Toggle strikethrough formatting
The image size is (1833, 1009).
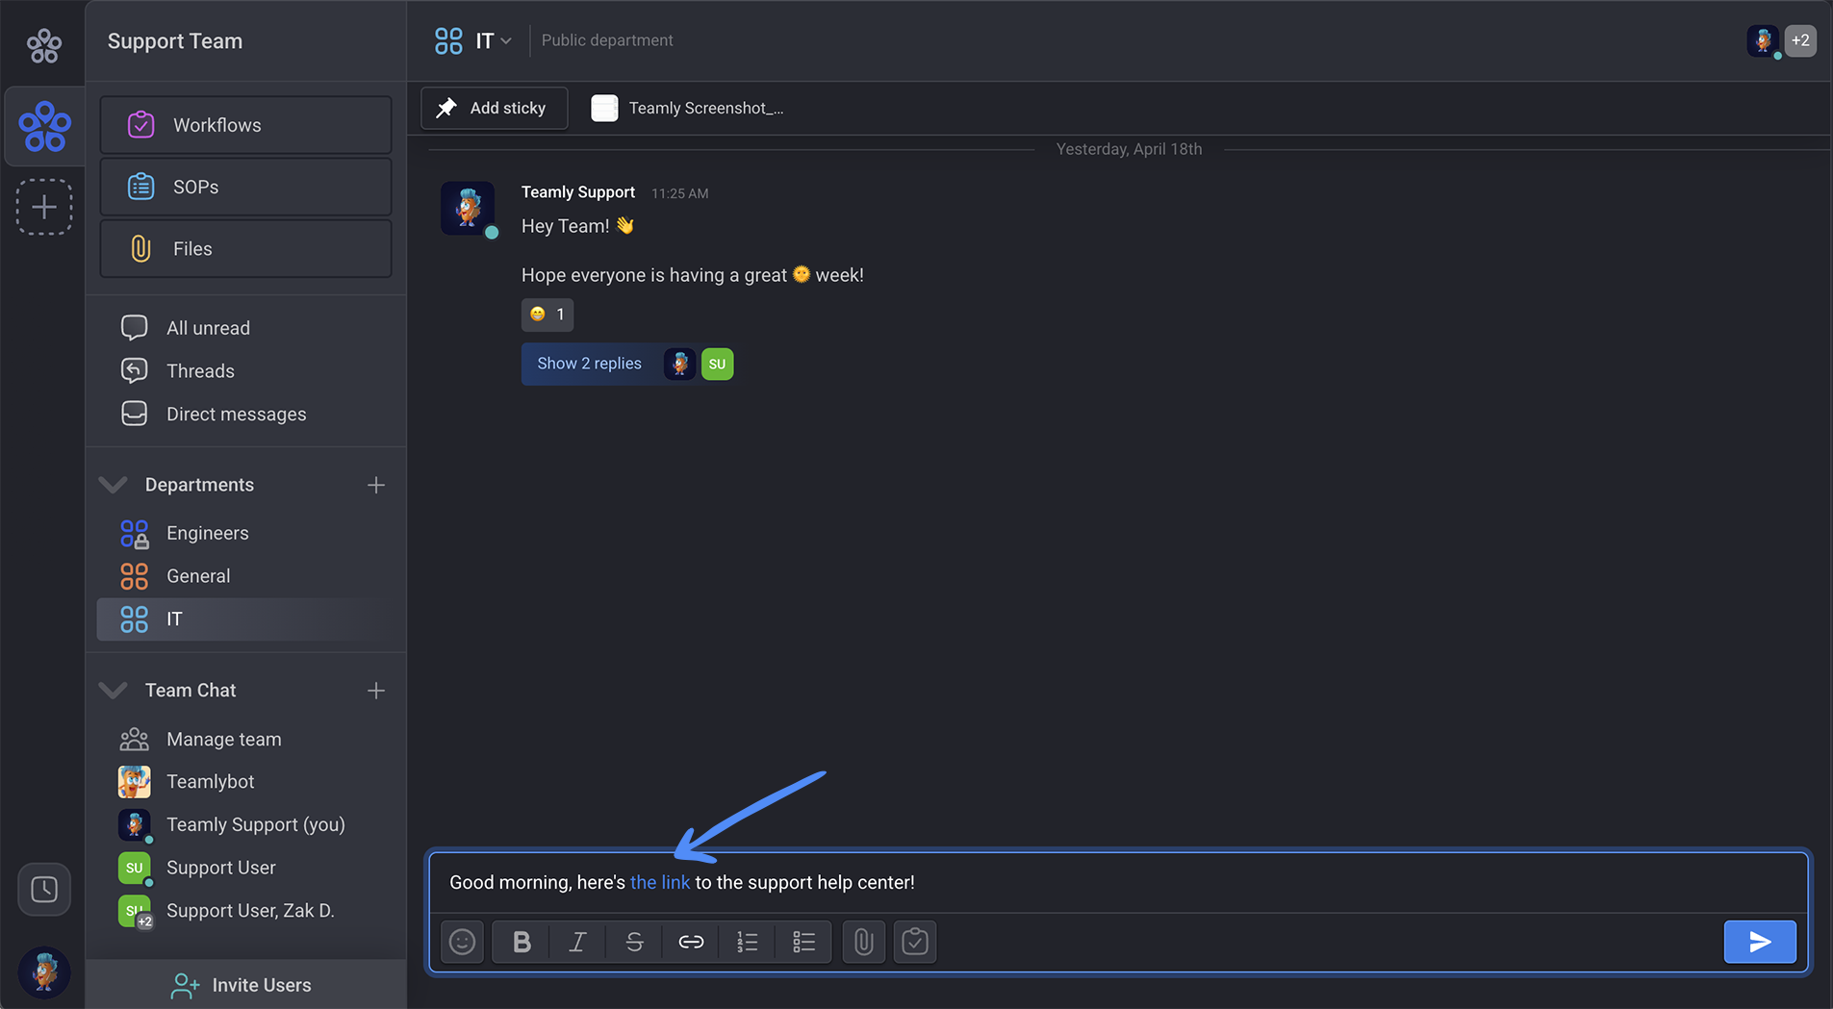coord(634,942)
